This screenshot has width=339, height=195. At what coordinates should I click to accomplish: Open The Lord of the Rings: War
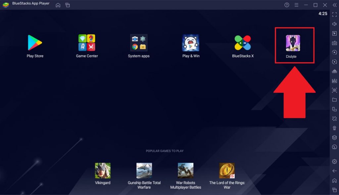click(x=227, y=171)
